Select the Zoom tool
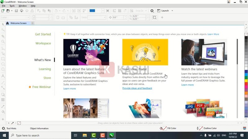Image resolution: width=248 pixels, height=139 pixels. coord(3,42)
